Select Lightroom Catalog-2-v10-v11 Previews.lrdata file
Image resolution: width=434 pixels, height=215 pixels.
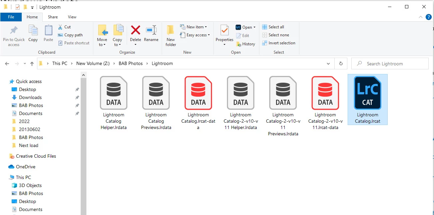click(x=283, y=106)
